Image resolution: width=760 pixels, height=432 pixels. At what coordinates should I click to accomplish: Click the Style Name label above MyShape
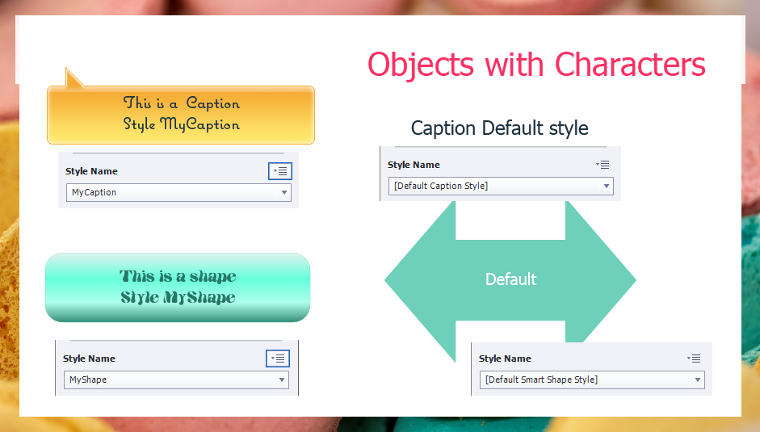(89, 359)
